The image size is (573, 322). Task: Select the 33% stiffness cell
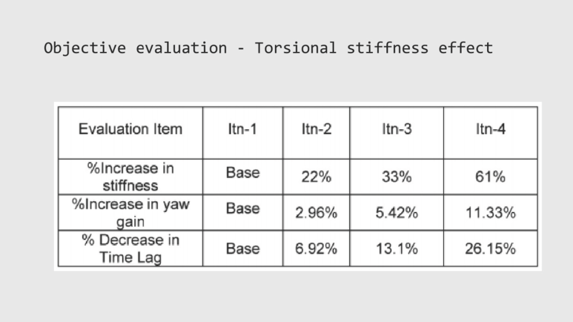pyautogui.click(x=396, y=177)
